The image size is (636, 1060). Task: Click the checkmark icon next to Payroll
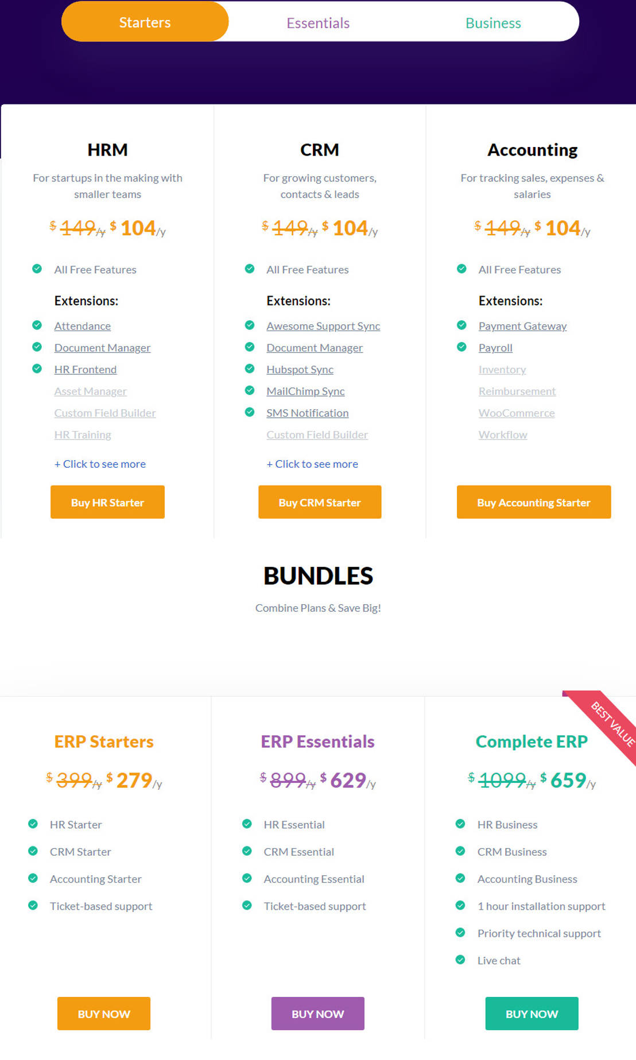point(462,347)
